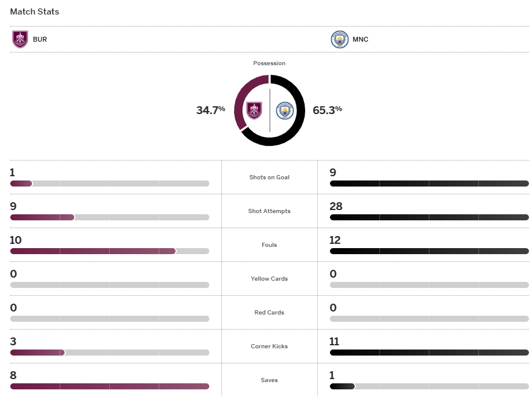Click the Burnley Fouls progress bar
Viewport: 532px width, 396px height.
click(109, 251)
